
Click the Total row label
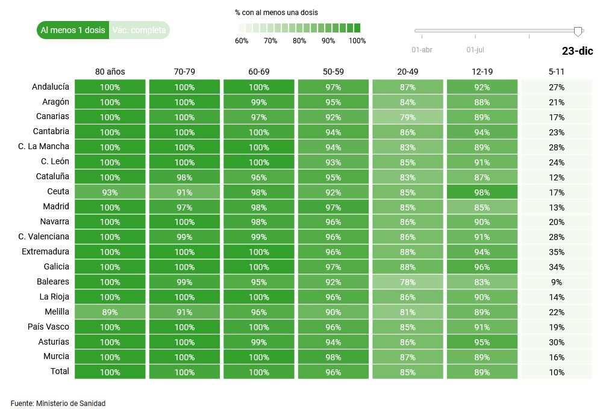click(60, 372)
